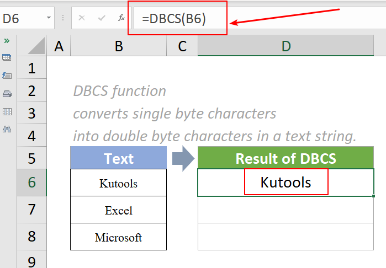386x268 pixels.
Task: Select the cell containing Microsoft
Action: pos(118,237)
